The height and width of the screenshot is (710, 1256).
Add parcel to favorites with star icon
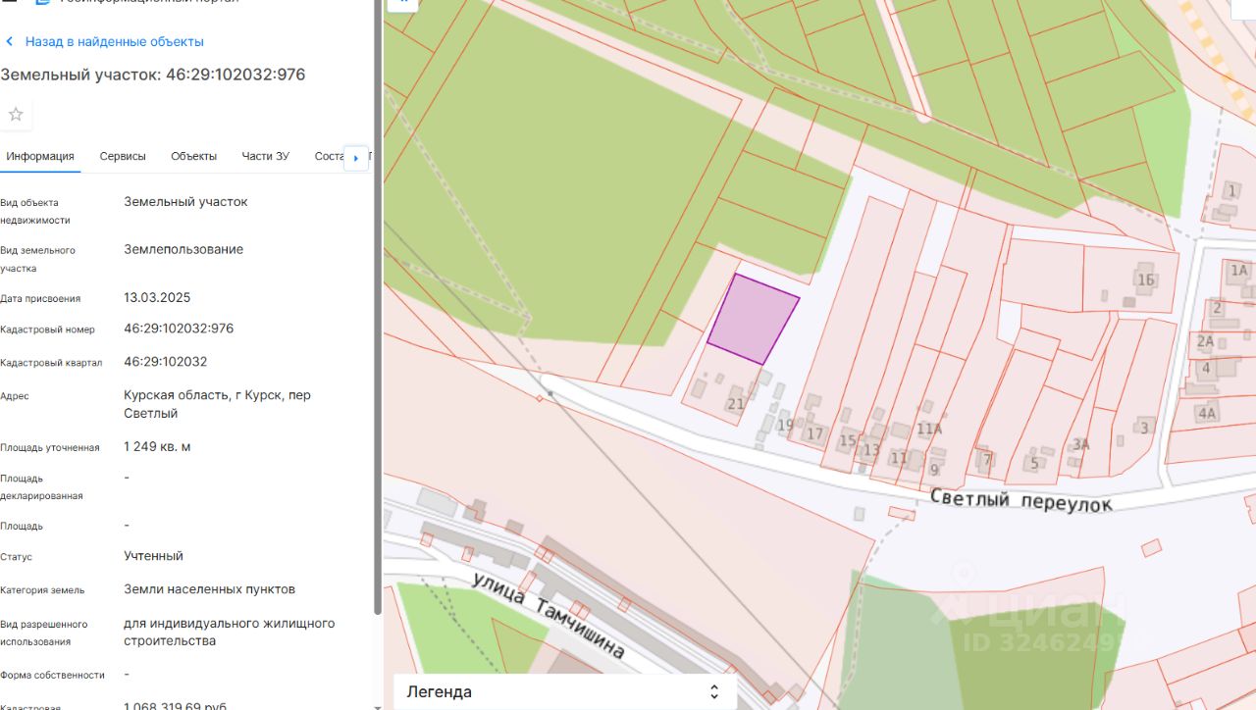[x=16, y=115]
